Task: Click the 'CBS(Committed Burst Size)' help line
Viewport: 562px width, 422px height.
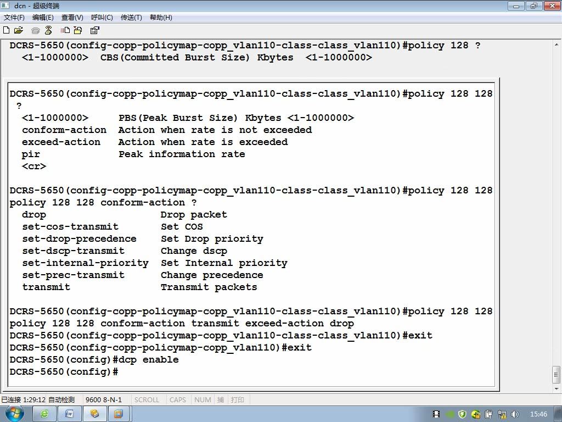Action: [x=197, y=57]
